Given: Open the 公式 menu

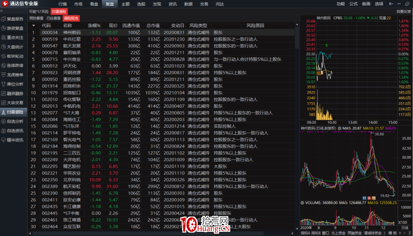Looking at the screenshot, I should [353, 4].
